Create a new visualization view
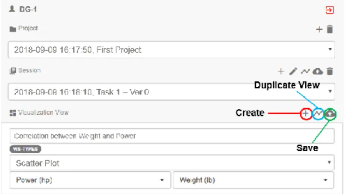 tap(306, 114)
